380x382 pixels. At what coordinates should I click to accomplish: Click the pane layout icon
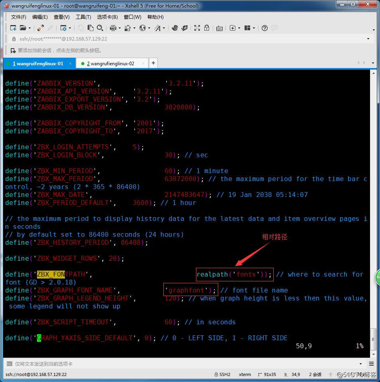(x=247, y=28)
